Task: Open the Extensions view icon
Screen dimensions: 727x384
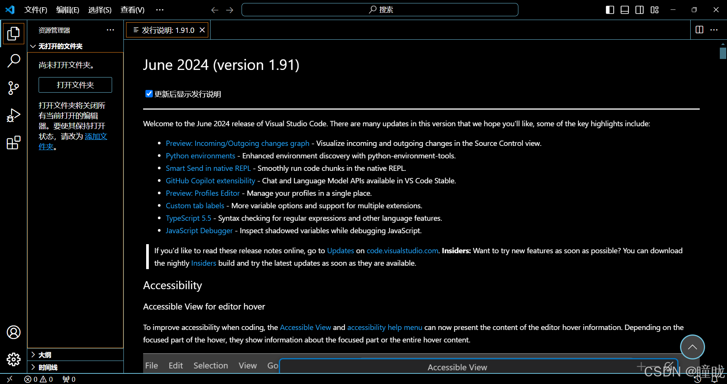Action: coord(14,142)
